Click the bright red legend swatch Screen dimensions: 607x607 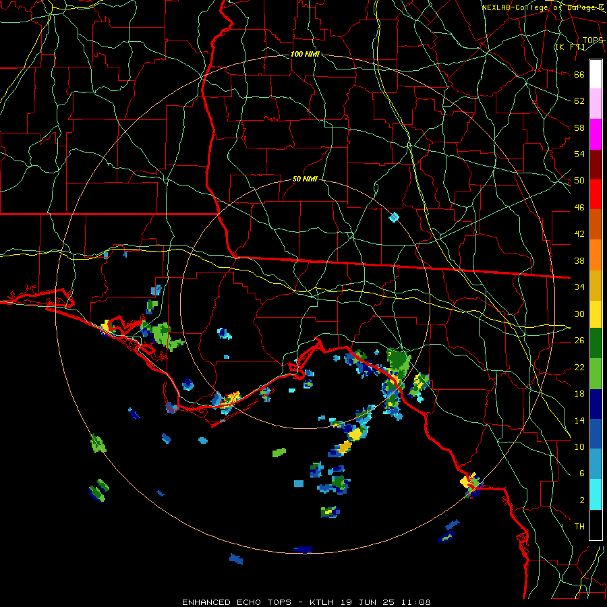tap(596, 194)
